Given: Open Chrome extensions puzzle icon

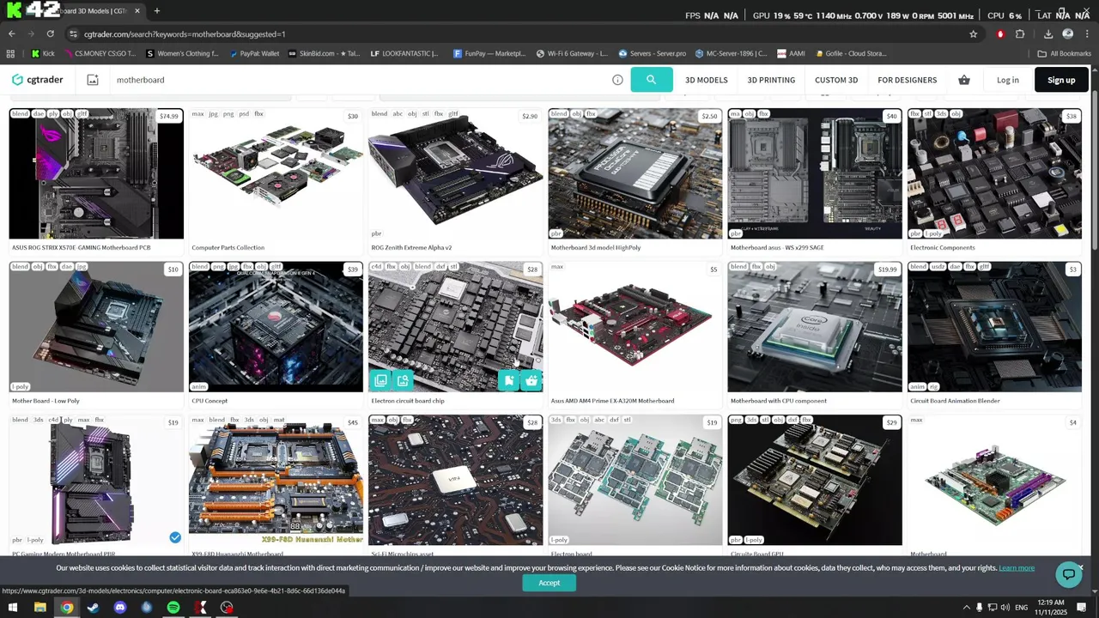Looking at the screenshot, I should [x=1020, y=34].
